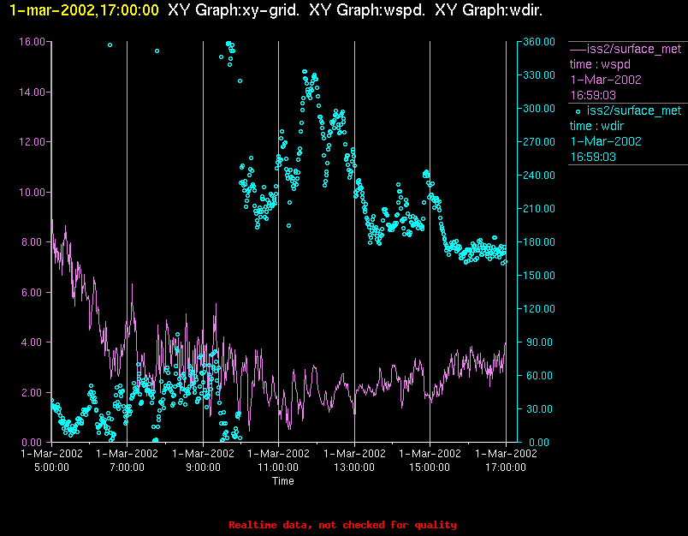Click the yellow timestamp 1-mar-2002,17:00:00
Image resolution: width=688 pixels, height=536 pixels.
(x=84, y=10)
